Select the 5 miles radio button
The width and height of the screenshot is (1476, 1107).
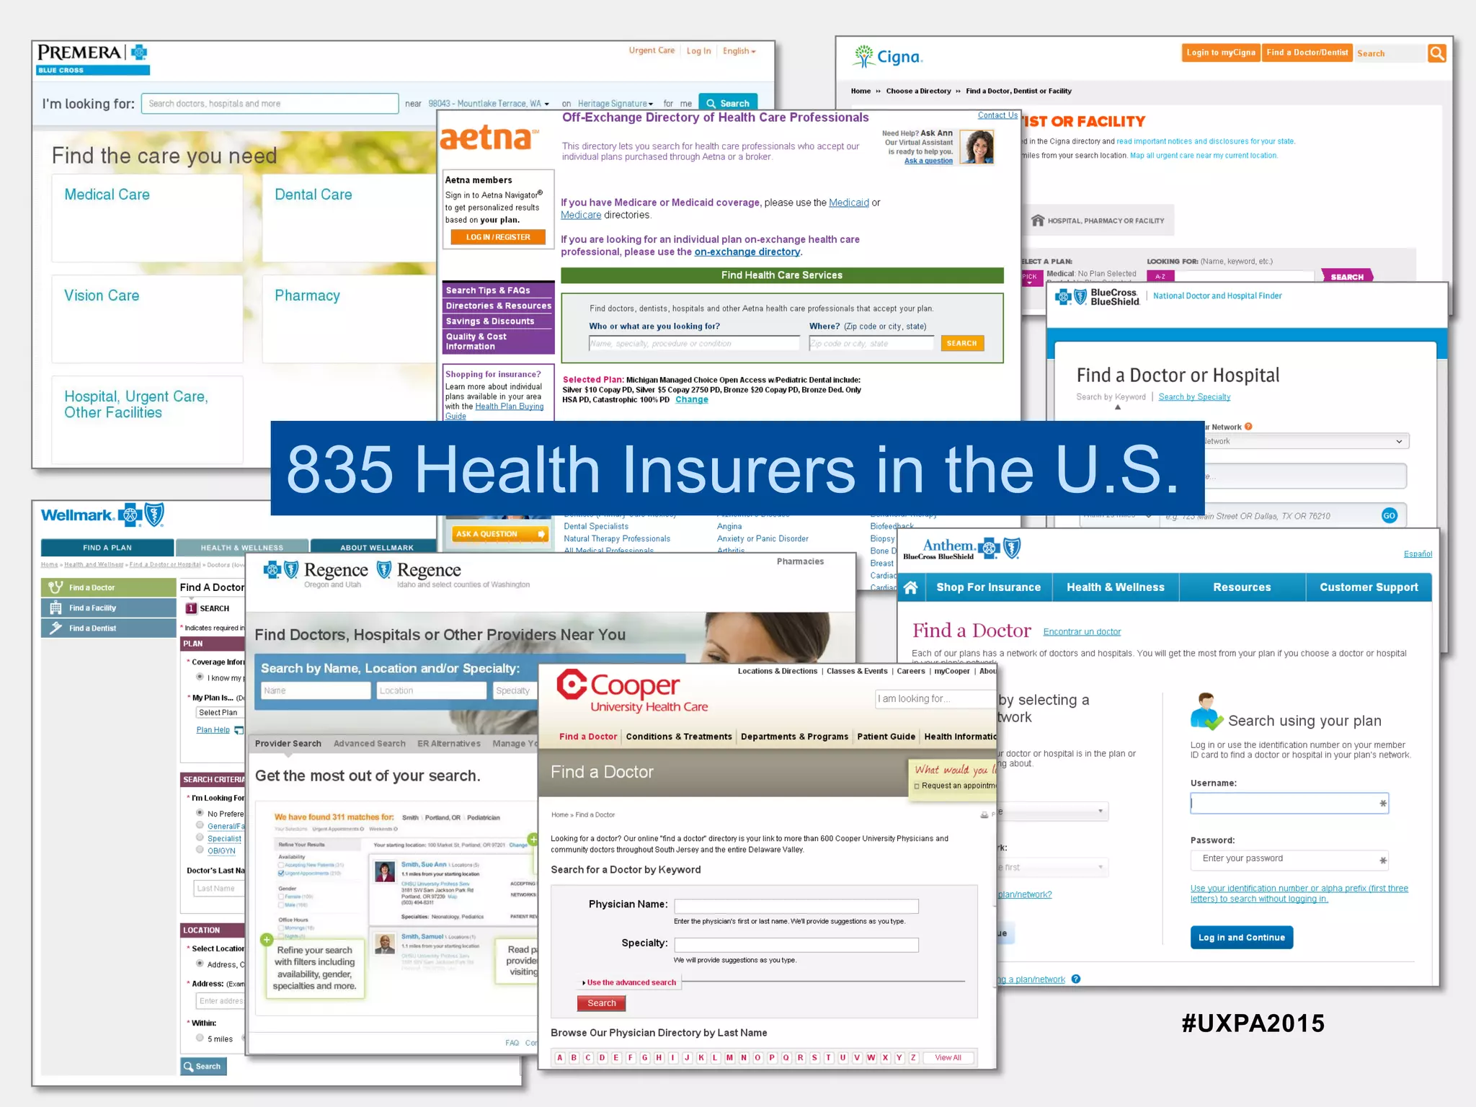point(200,1038)
